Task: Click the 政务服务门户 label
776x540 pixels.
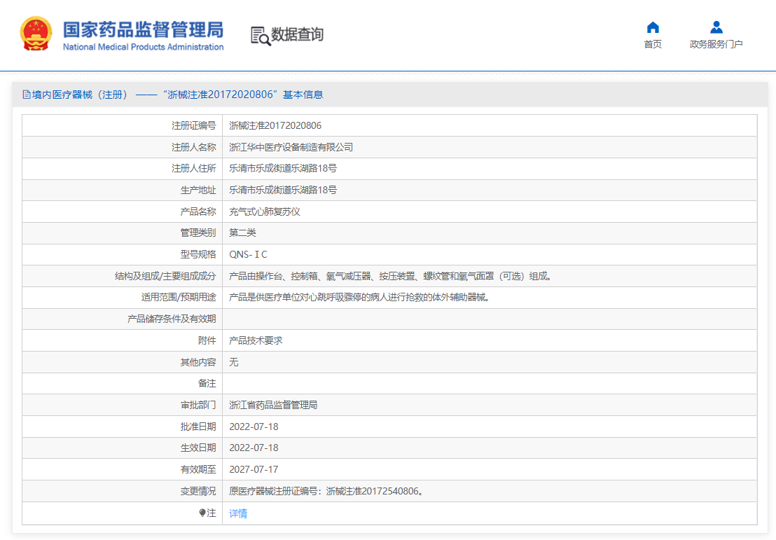Action: [716, 44]
